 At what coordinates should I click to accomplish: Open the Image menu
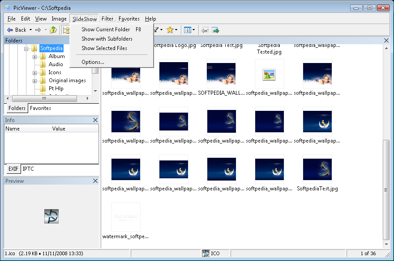coord(59,19)
